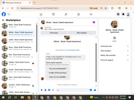Go to the Home feed icon

point(41,14)
